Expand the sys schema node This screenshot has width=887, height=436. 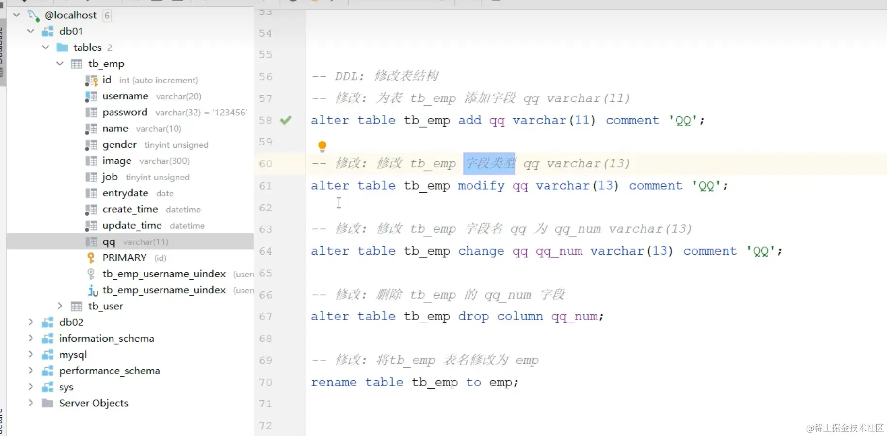31,387
